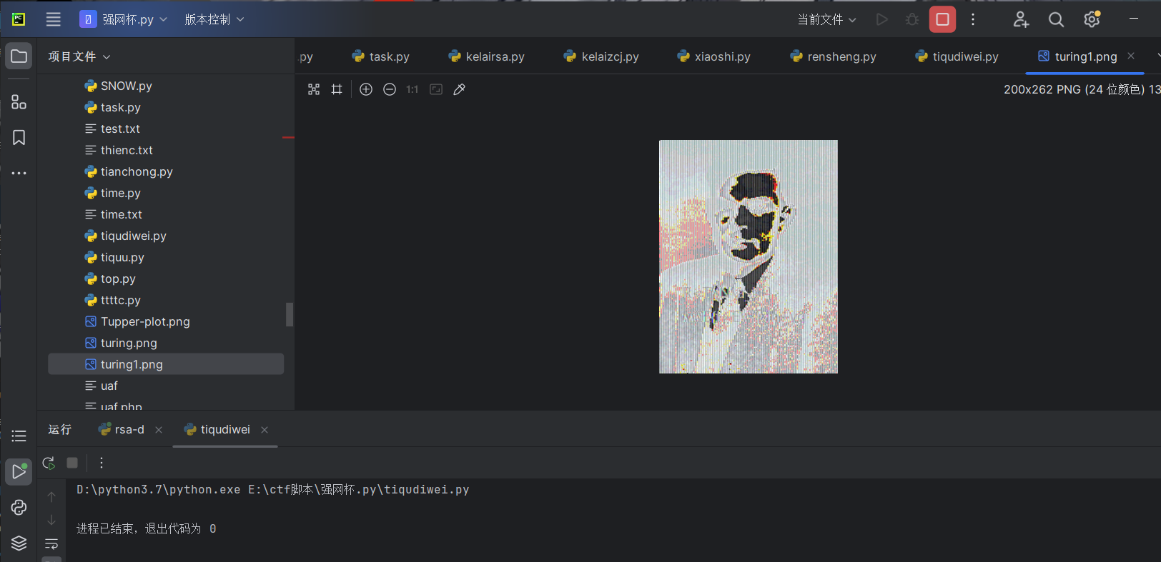
Task: Select the rsa-d run tab
Action: click(122, 429)
